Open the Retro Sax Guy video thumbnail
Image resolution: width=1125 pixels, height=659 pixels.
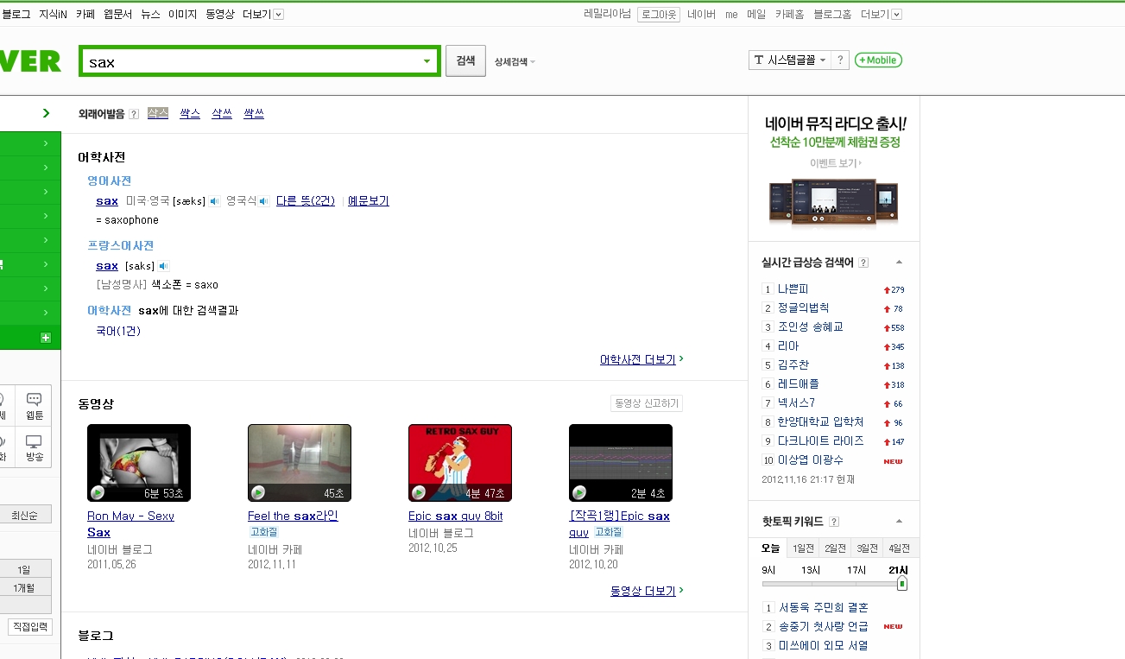click(460, 462)
